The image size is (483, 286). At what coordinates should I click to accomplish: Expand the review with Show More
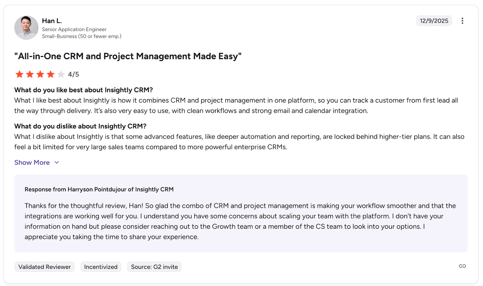point(37,162)
